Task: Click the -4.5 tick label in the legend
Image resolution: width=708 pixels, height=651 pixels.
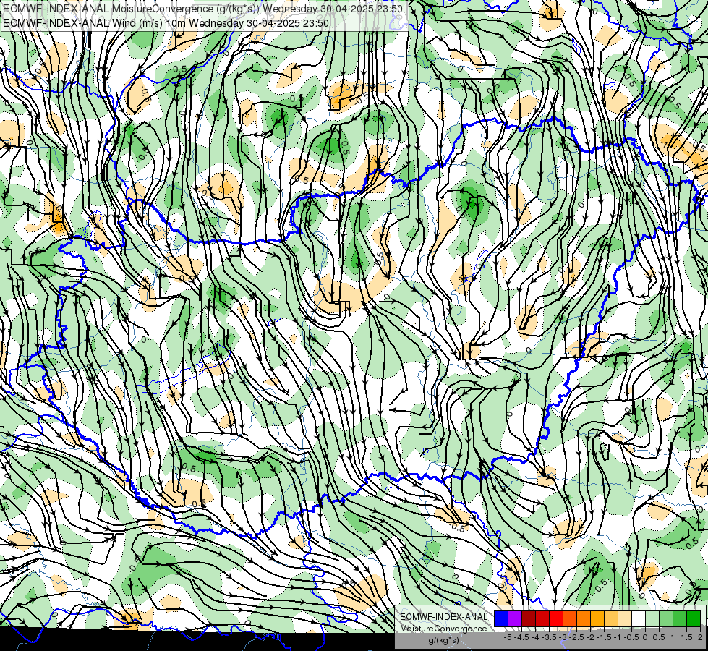Action: (x=521, y=637)
